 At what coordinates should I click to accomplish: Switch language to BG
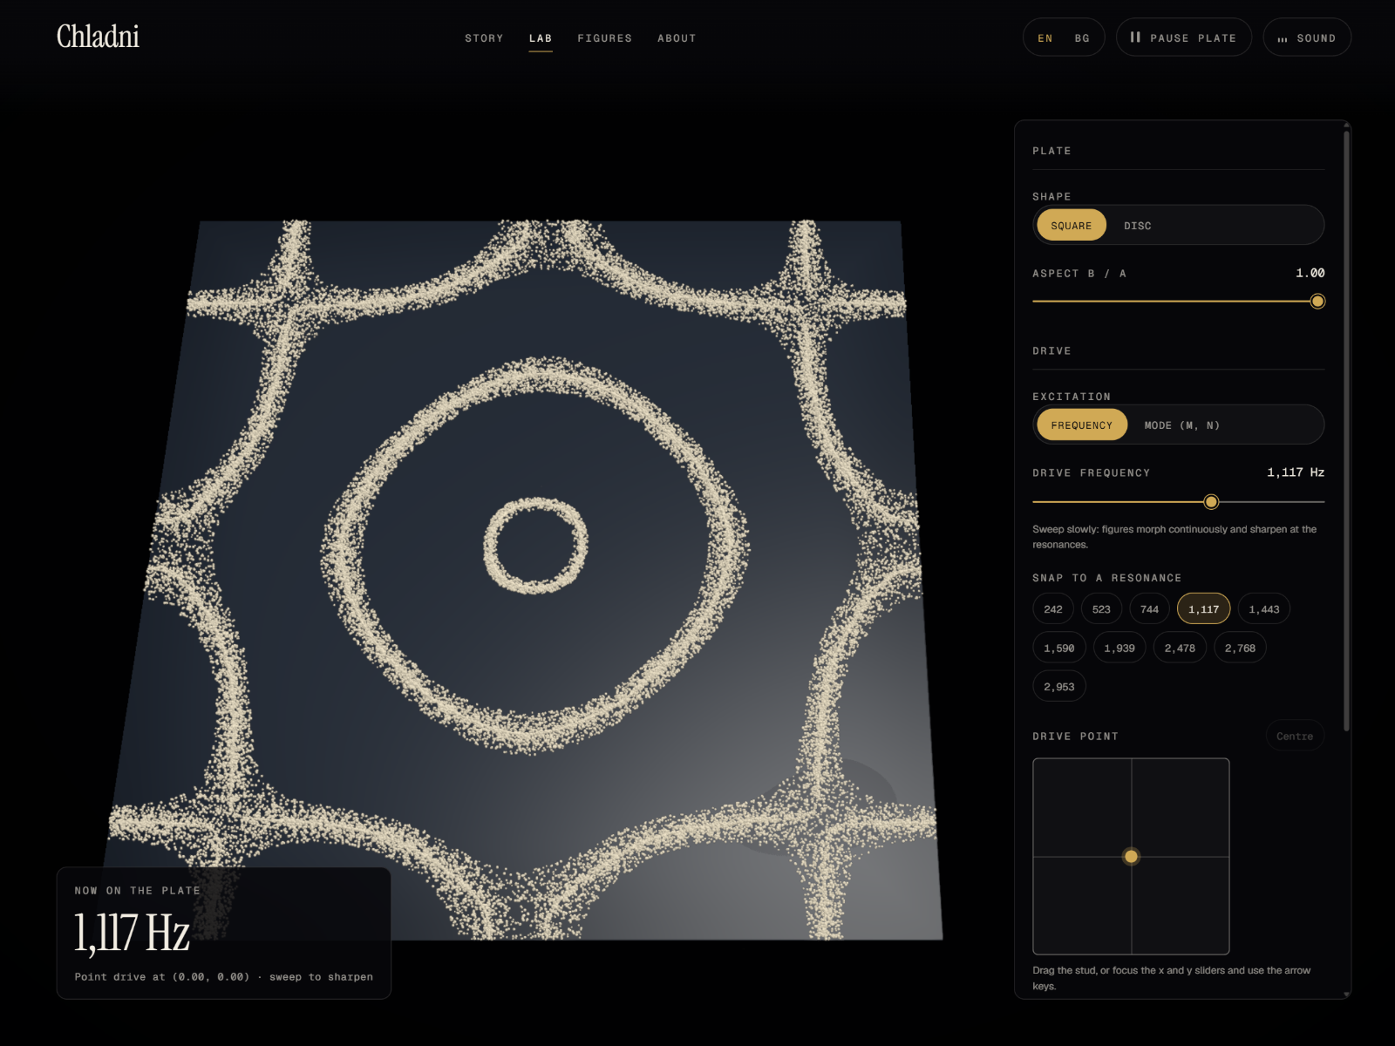click(x=1082, y=38)
